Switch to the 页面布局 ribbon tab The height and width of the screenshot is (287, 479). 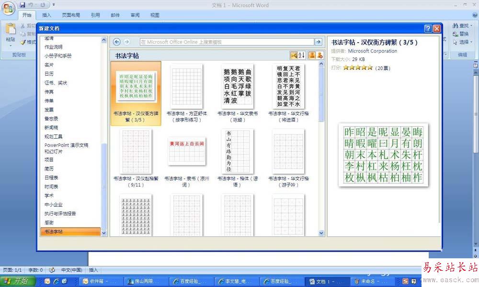[71, 15]
